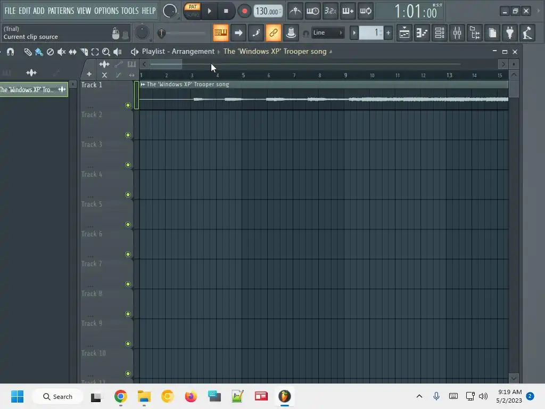
Task: Click the main snap magnet icon
Action: pos(306,34)
